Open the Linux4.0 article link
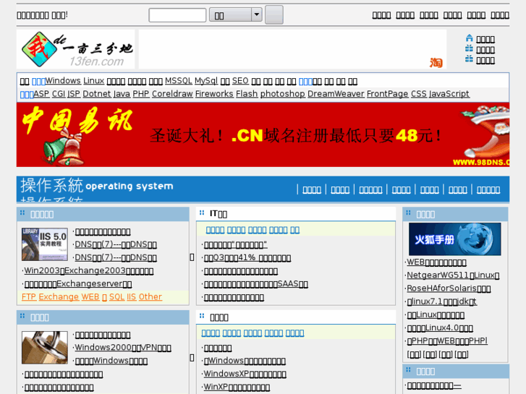Screen dimensions: 526x394 coord(440,327)
